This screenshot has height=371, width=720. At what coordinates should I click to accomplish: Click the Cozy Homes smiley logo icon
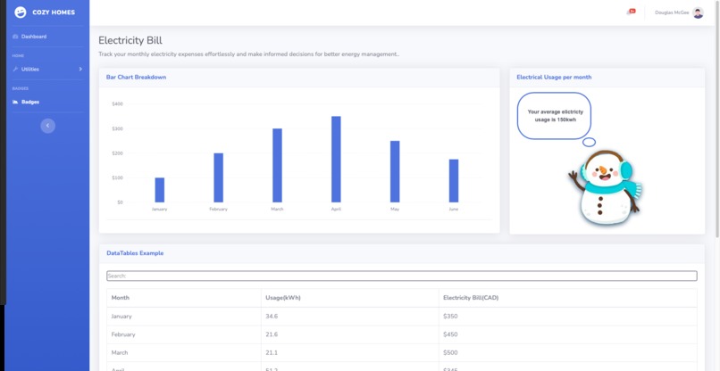click(21, 12)
